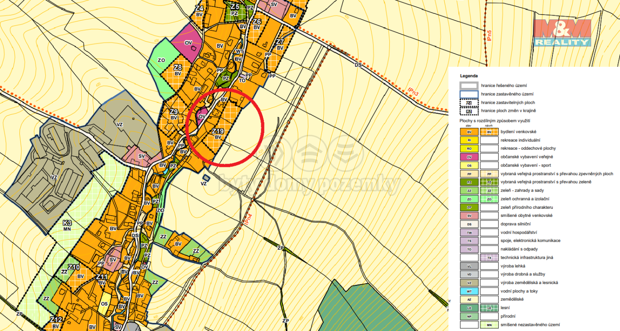Click 'výroba zemědělská a lesnická' legend text

[x=529, y=283]
